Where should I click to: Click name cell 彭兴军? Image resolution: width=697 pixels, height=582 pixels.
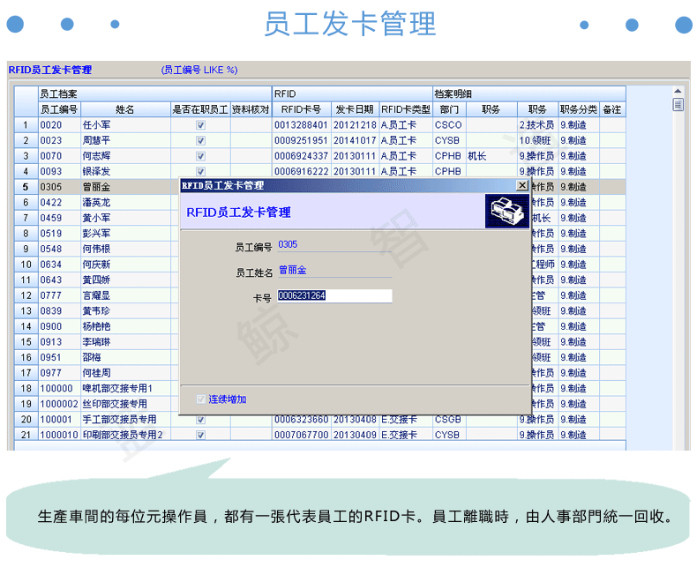point(125,234)
